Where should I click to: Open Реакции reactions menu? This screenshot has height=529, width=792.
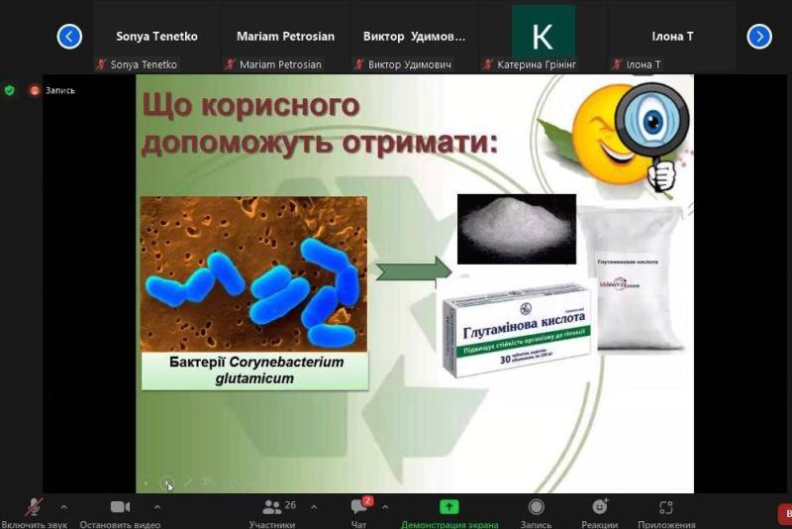(x=600, y=513)
